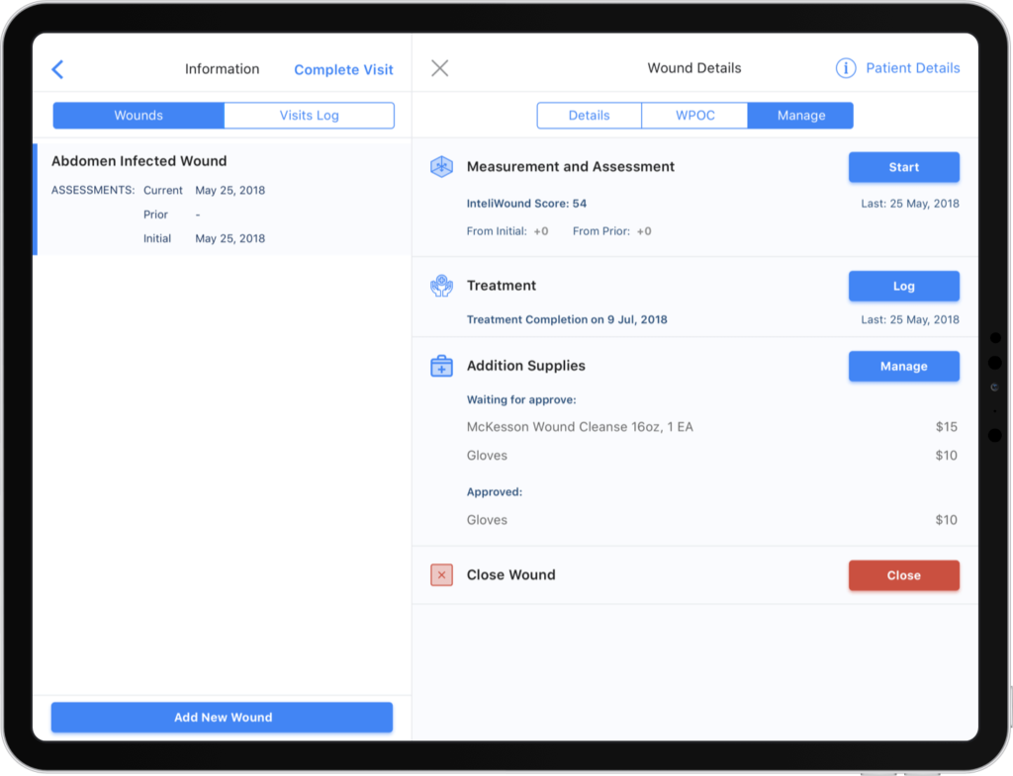Image resolution: width=1013 pixels, height=776 pixels.
Task: Tap Current assessment date May 25, 2018
Action: tap(230, 191)
